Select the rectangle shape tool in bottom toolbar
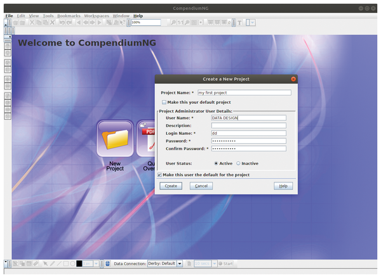The width and height of the screenshot is (381, 278). pos(66,263)
